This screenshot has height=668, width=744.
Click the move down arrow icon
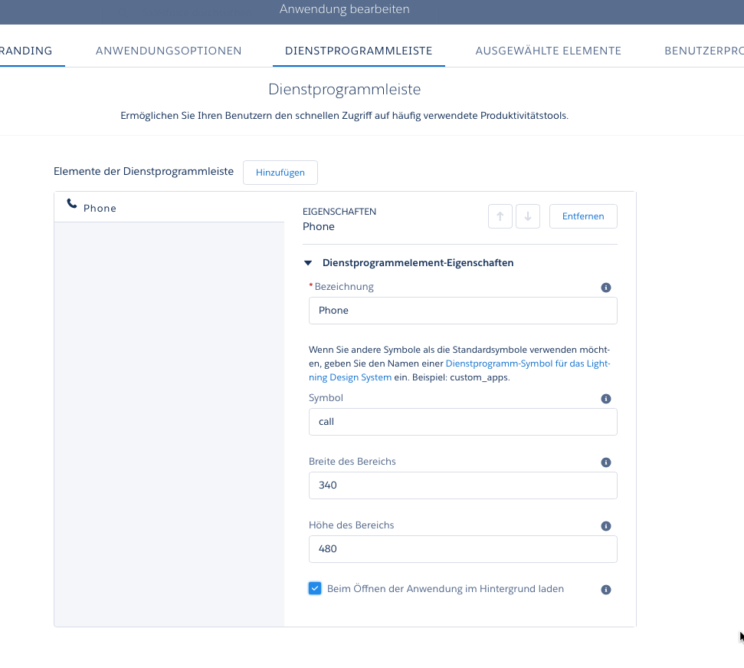click(x=528, y=216)
